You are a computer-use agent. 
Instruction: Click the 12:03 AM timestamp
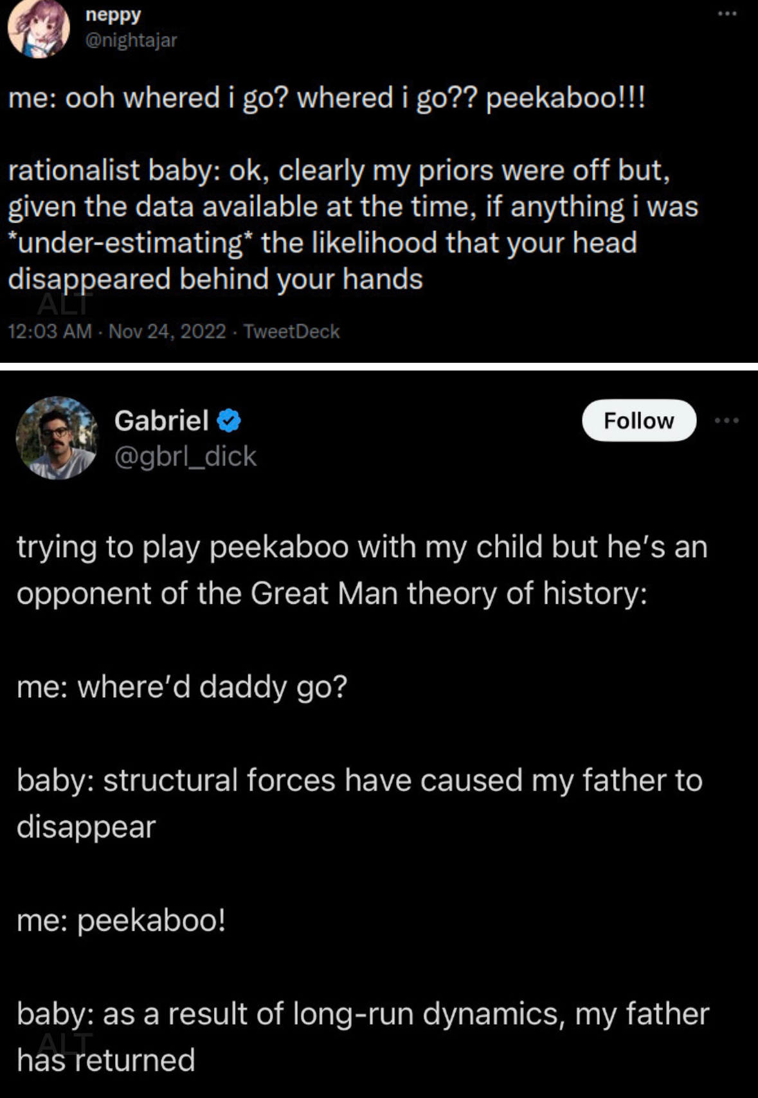(50, 331)
